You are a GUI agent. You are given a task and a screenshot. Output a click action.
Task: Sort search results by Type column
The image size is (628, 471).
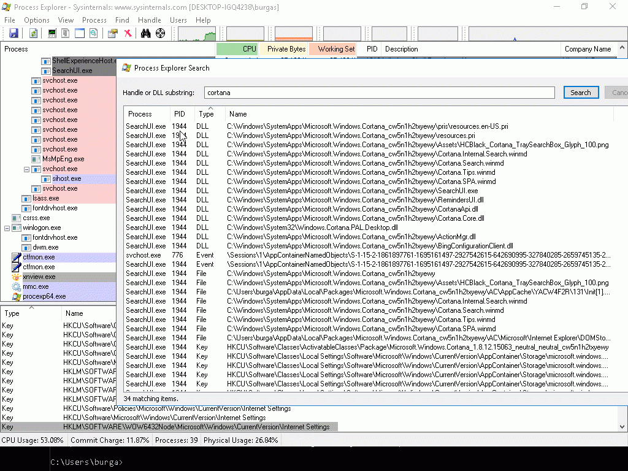(210, 113)
